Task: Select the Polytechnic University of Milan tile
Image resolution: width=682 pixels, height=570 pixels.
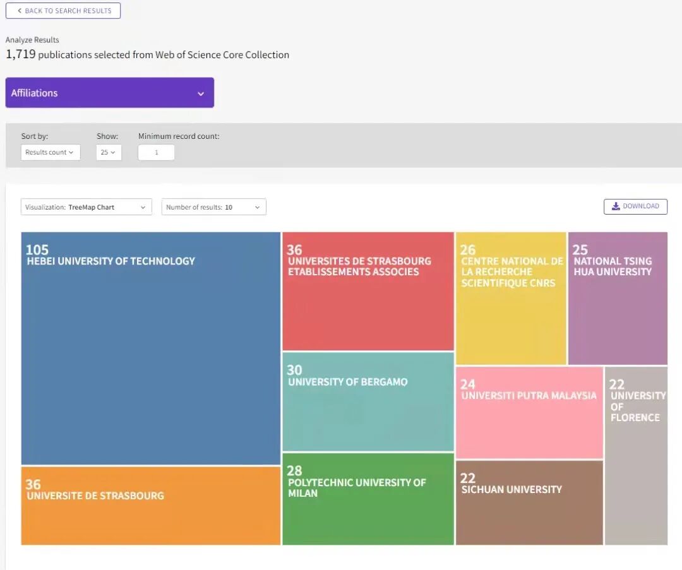Action: [x=368, y=499]
